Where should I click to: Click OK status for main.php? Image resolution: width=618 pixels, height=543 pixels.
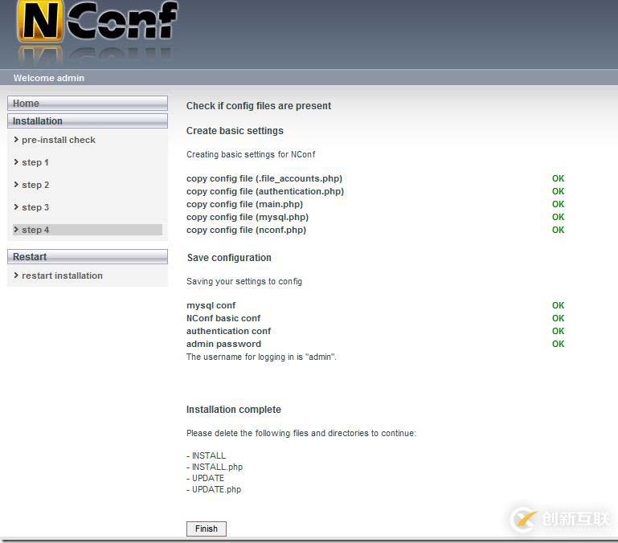558,204
